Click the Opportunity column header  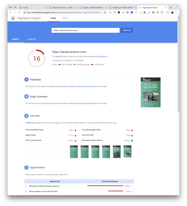(55, 181)
